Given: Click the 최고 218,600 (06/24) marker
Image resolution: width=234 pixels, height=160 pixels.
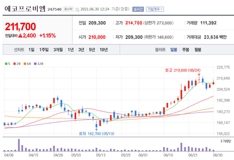Looking at the screenshot, I should (x=183, y=70).
